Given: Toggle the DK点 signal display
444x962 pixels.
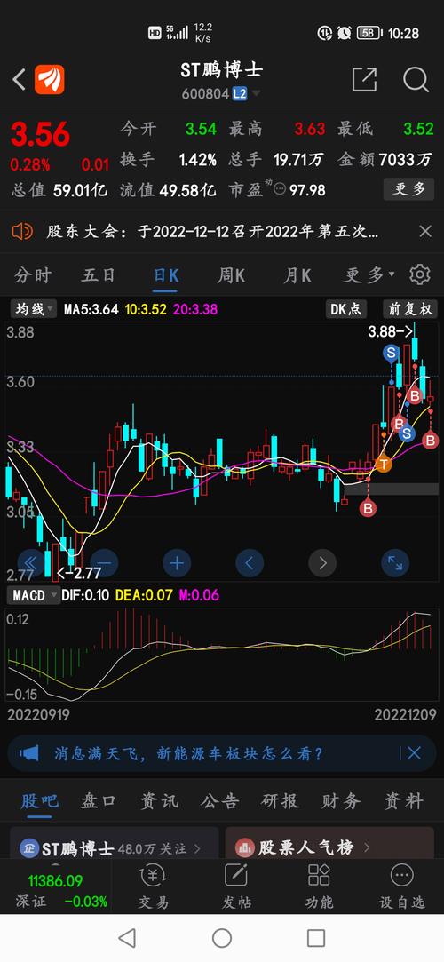Looking at the screenshot, I should click(346, 308).
